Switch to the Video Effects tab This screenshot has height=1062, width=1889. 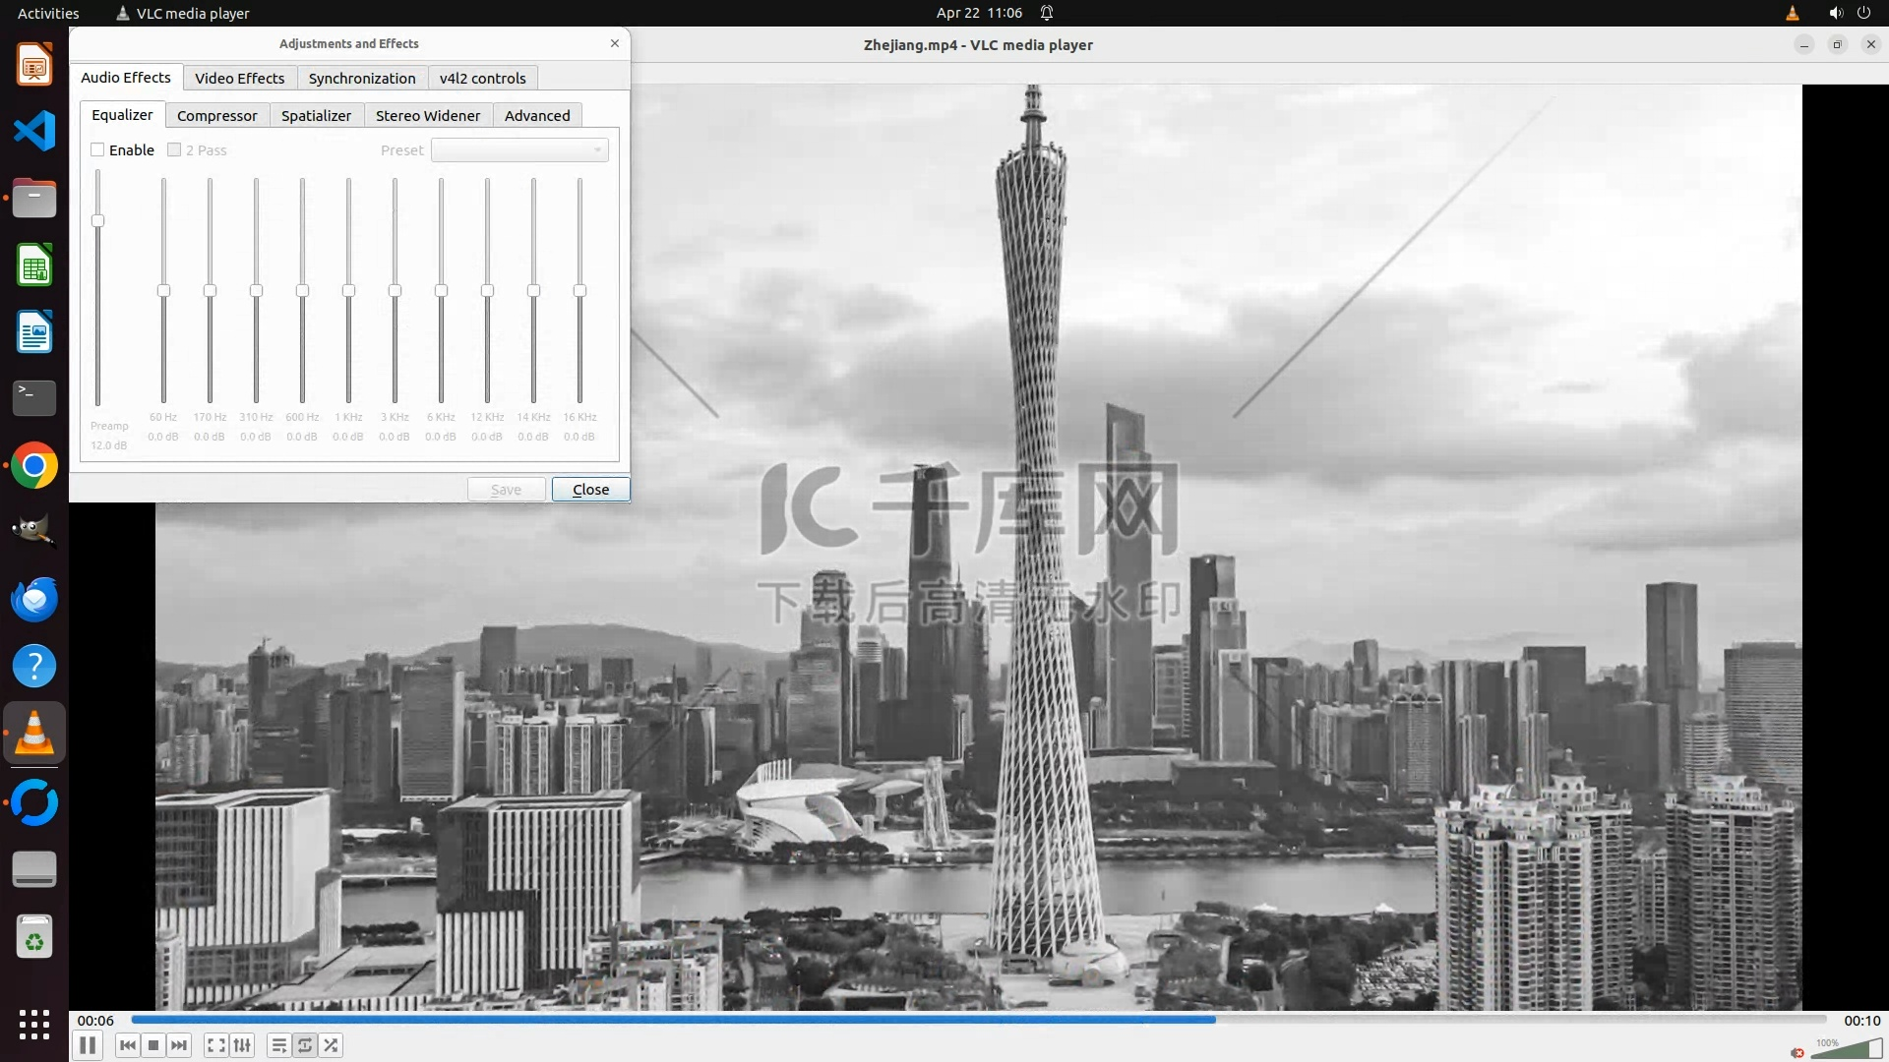(239, 78)
